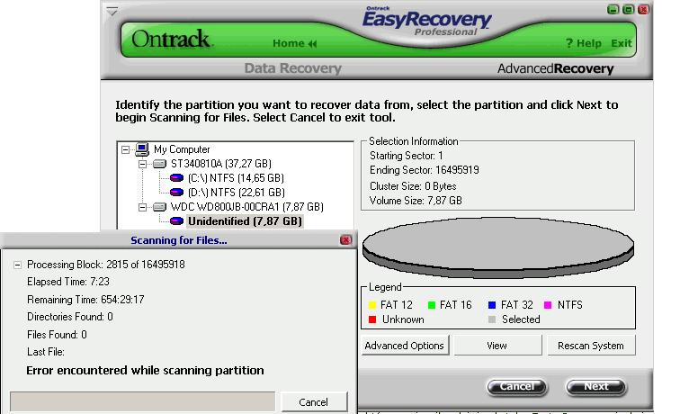
Task: Click the Starting Sector: 1 text
Action: [x=407, y=156]
